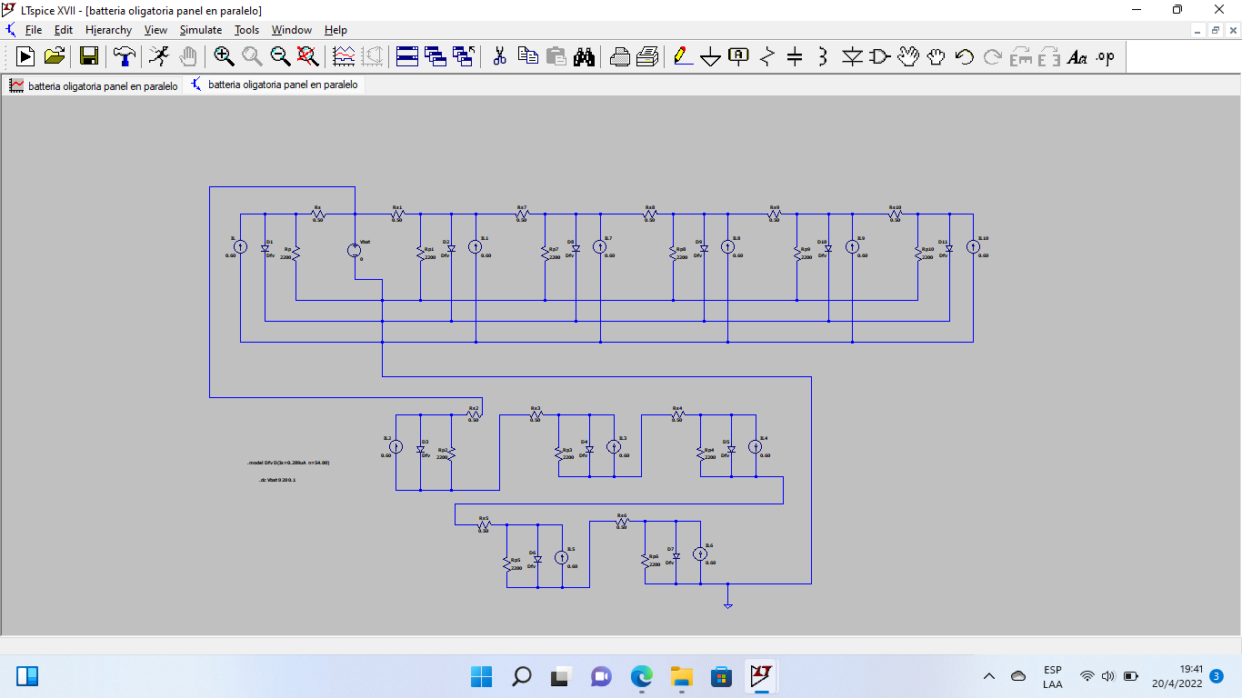This screenshot has height=698, width=1242.
Task: Open File Explorer from the taskbar
Action: [682, 676]
